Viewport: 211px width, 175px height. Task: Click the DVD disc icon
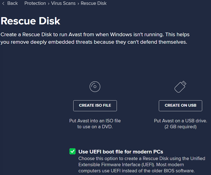point(95,86)
